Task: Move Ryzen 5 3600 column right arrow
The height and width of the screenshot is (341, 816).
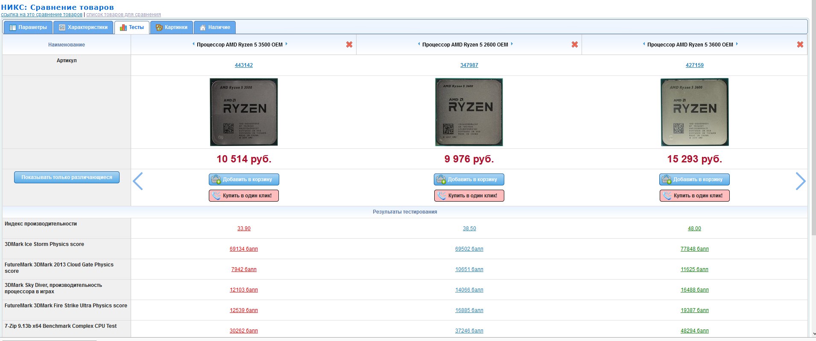Action: pos(737,44)
